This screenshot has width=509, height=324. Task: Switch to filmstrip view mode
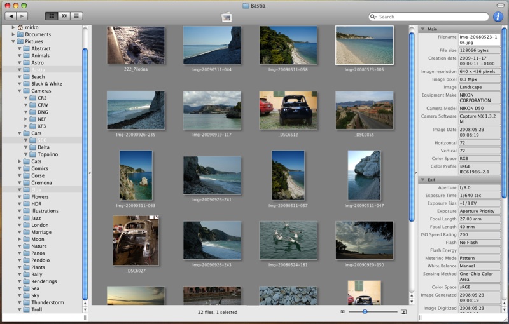point(64,16)
